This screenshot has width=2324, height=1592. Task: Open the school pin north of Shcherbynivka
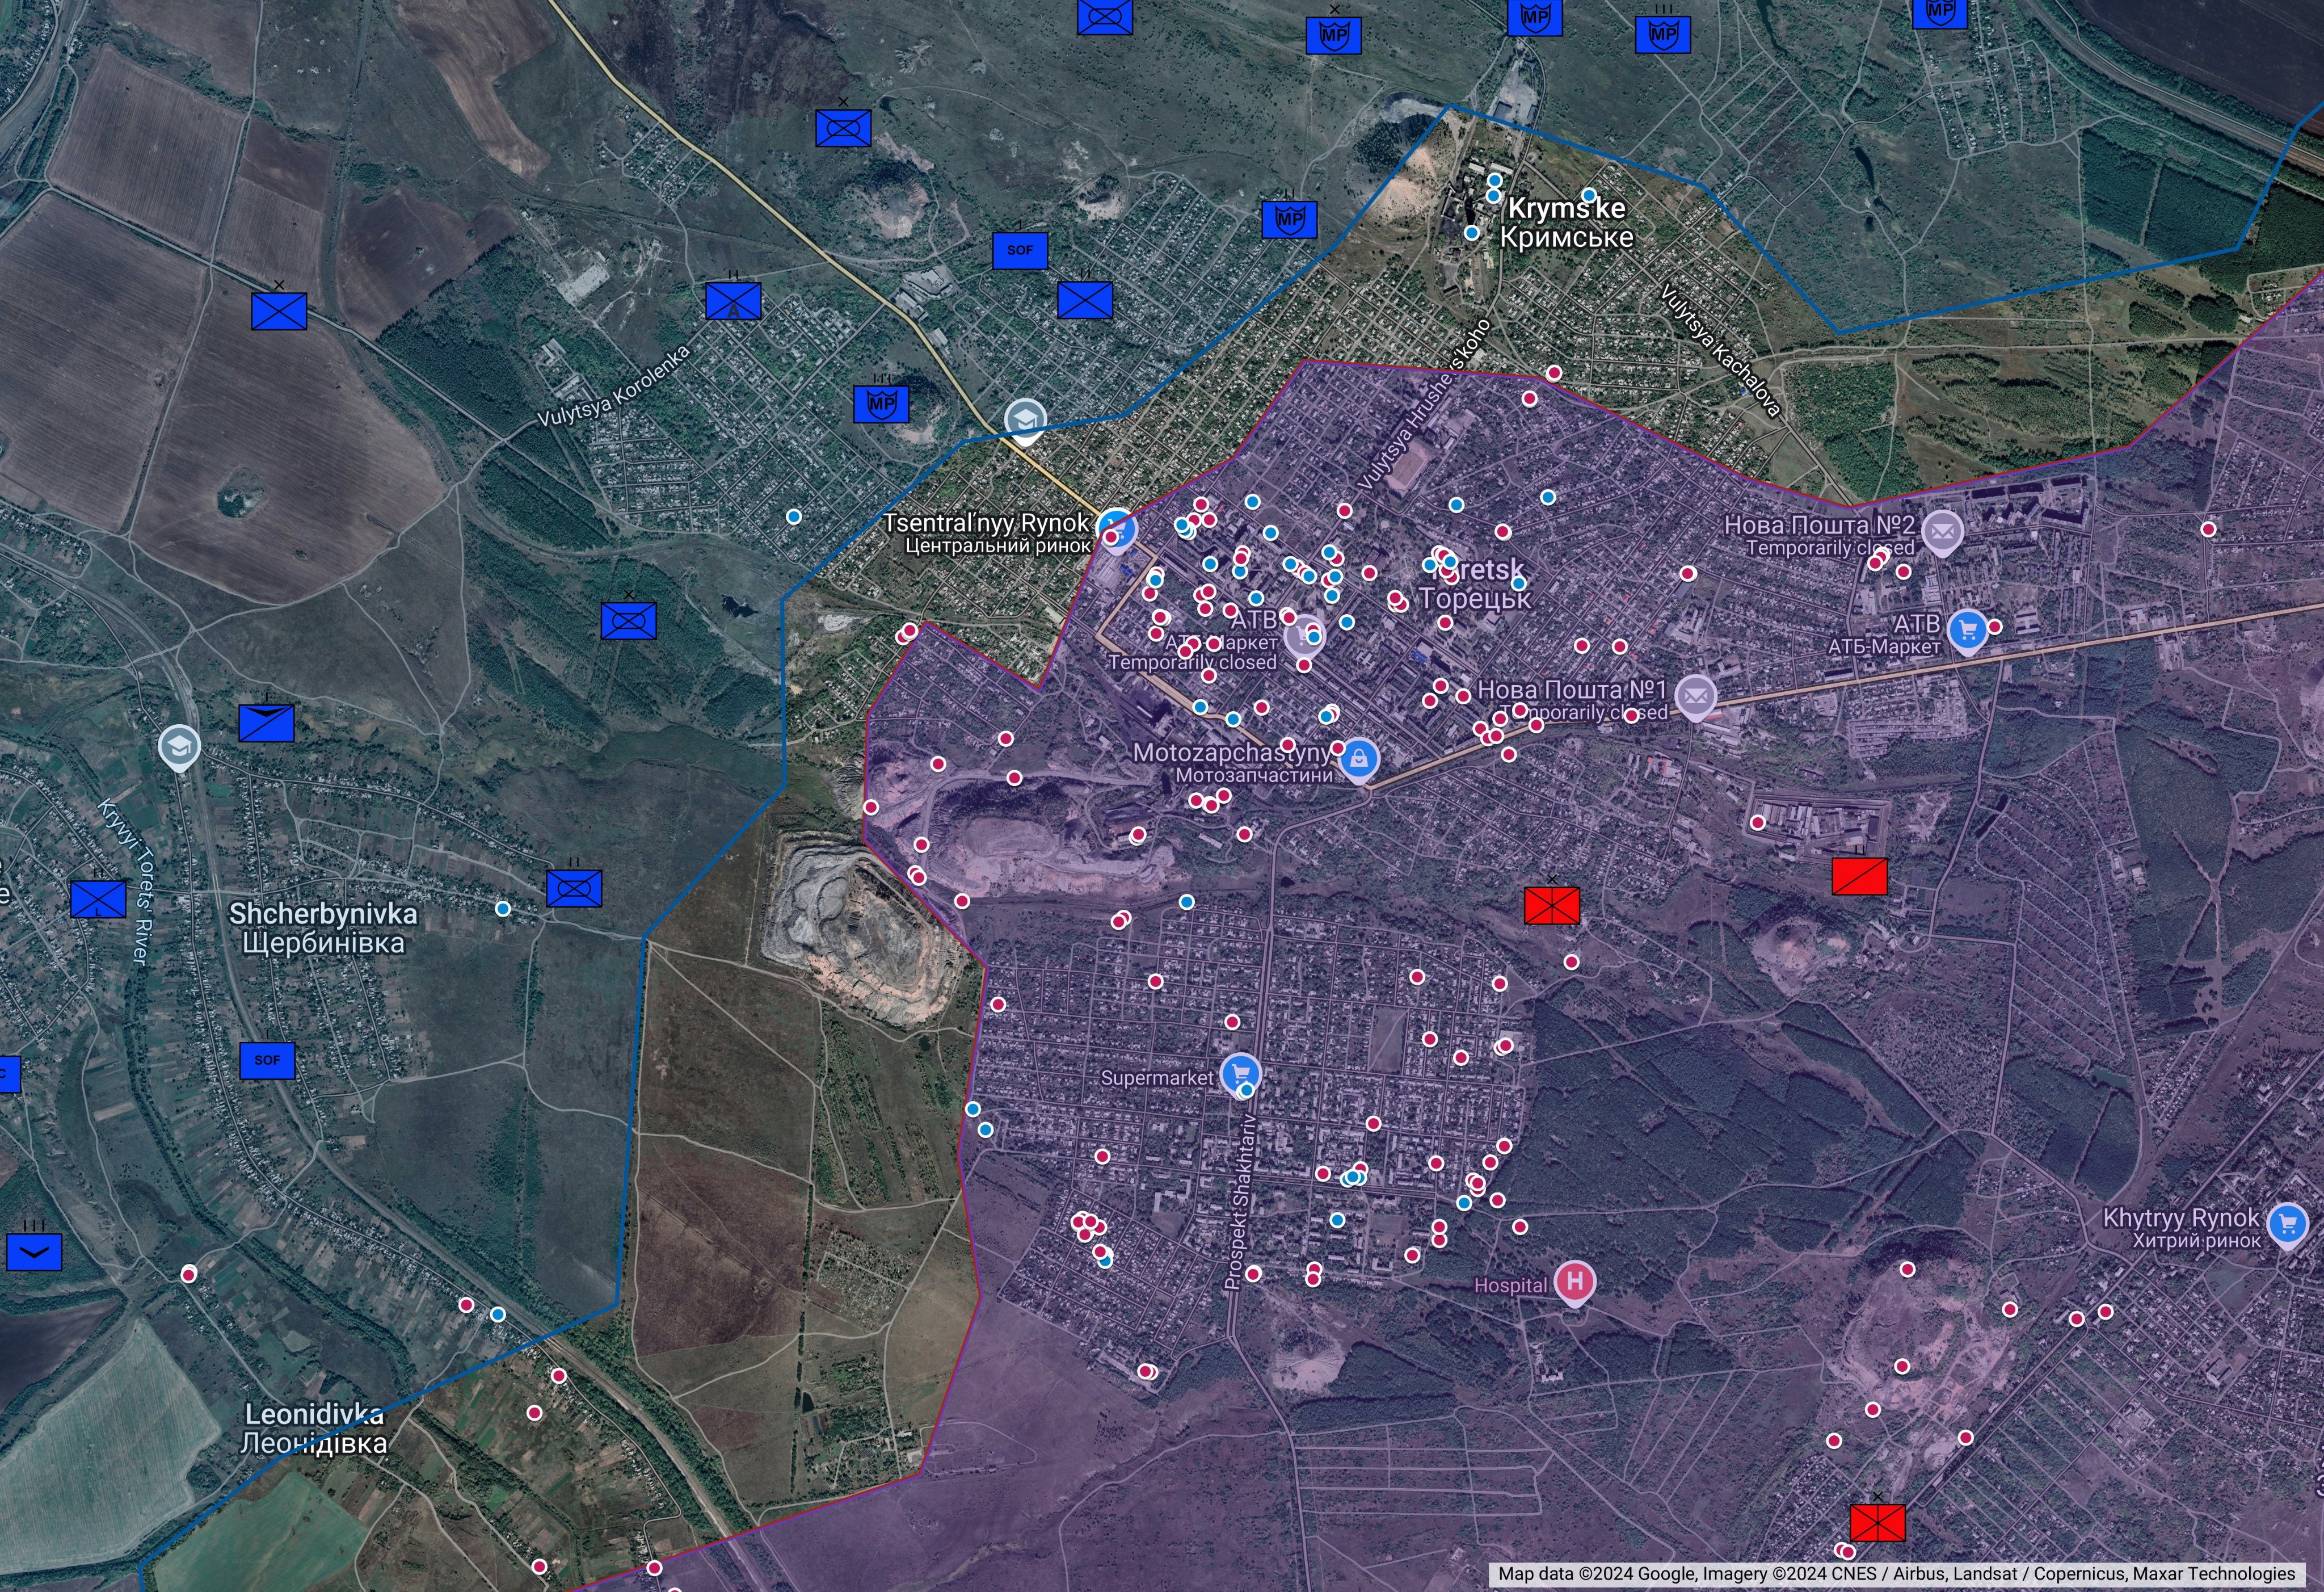[x=179, y=745]
